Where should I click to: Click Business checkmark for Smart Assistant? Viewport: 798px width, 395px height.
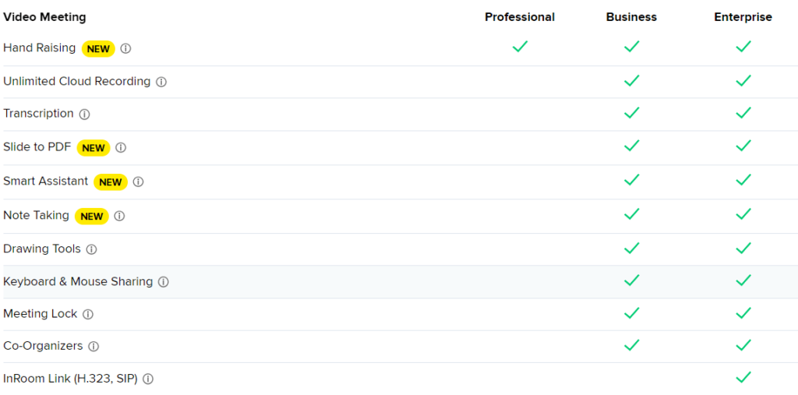pos(631,180)
